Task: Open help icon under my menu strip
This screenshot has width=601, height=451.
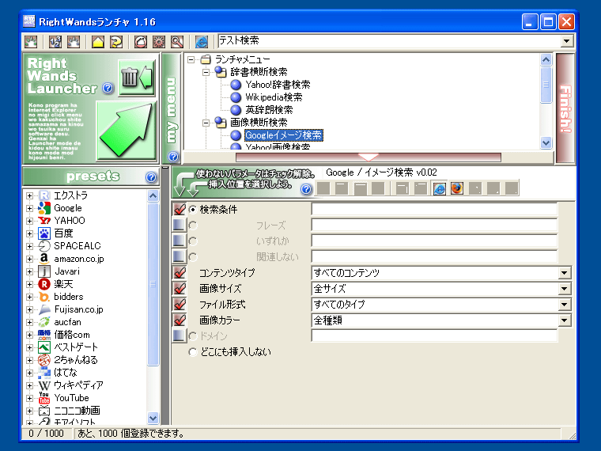Action: coord(173,157)
